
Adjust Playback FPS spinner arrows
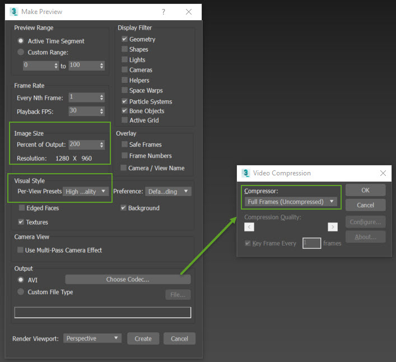102,111
